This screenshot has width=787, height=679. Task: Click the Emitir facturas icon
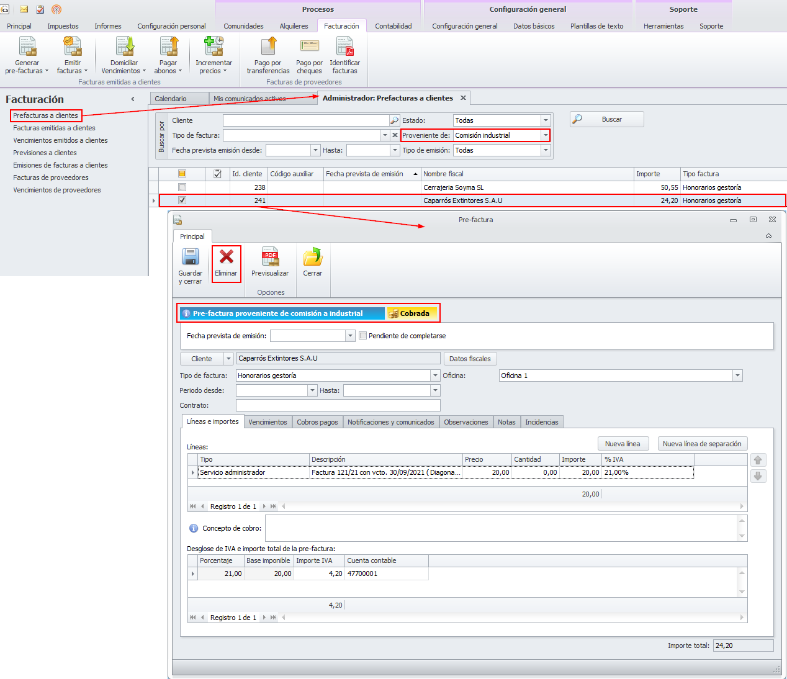pyautogui.click(x=73, y=48)
